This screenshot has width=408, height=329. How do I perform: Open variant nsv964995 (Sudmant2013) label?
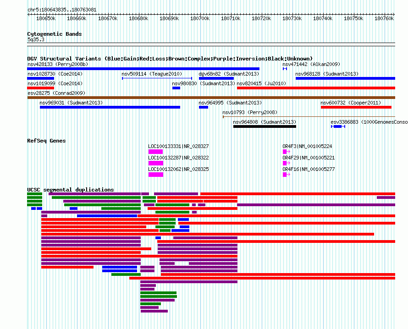pos(230,103)
